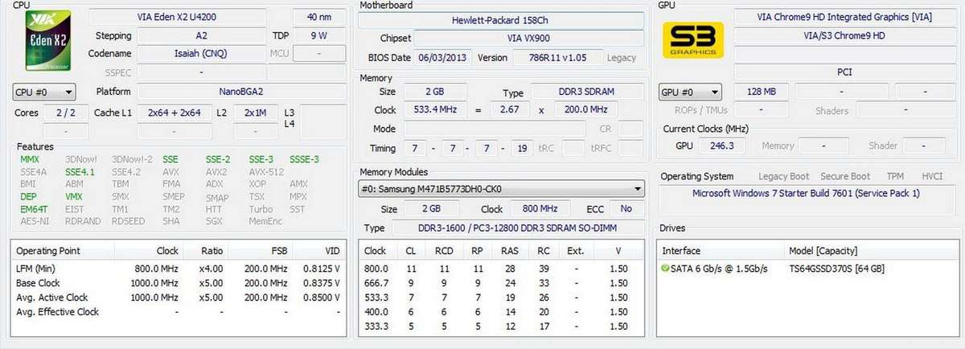
Task: Select the Avg. Effective Clock row
Action: 179,312
